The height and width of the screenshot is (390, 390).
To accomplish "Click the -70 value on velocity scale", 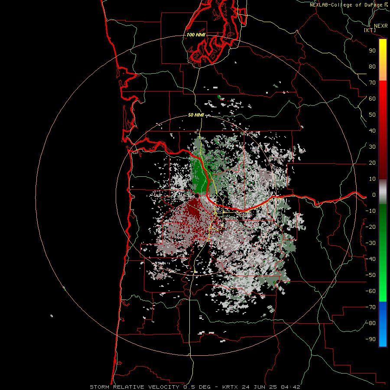I will (x=370, y=307).
